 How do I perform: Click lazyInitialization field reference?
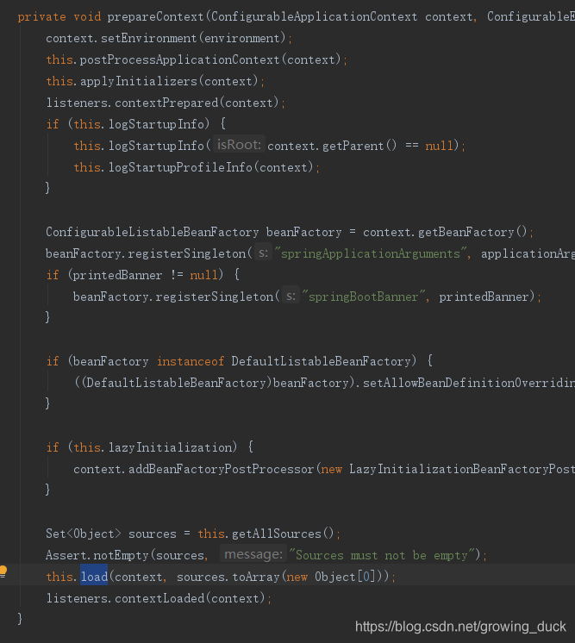pyautogui.click(x=170, y=447)
